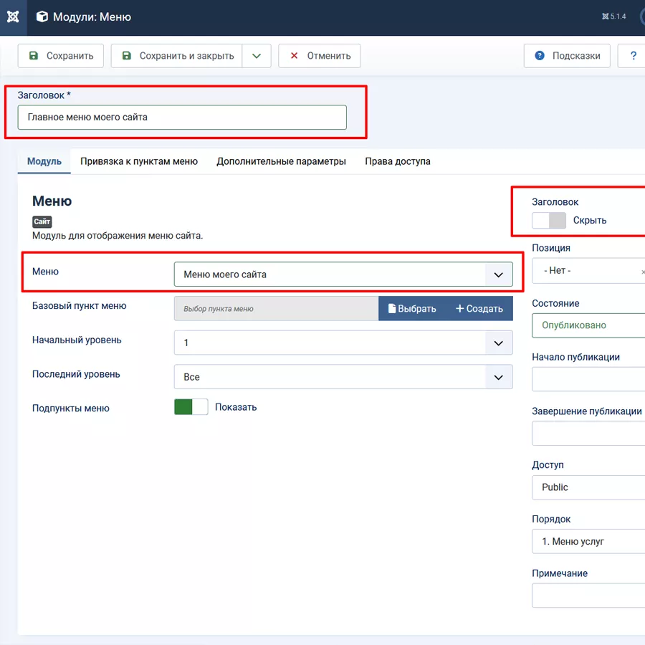Screen dimensions: 645x645
Task: Open the Меню selection dropdown
Action: coord(343,274)
